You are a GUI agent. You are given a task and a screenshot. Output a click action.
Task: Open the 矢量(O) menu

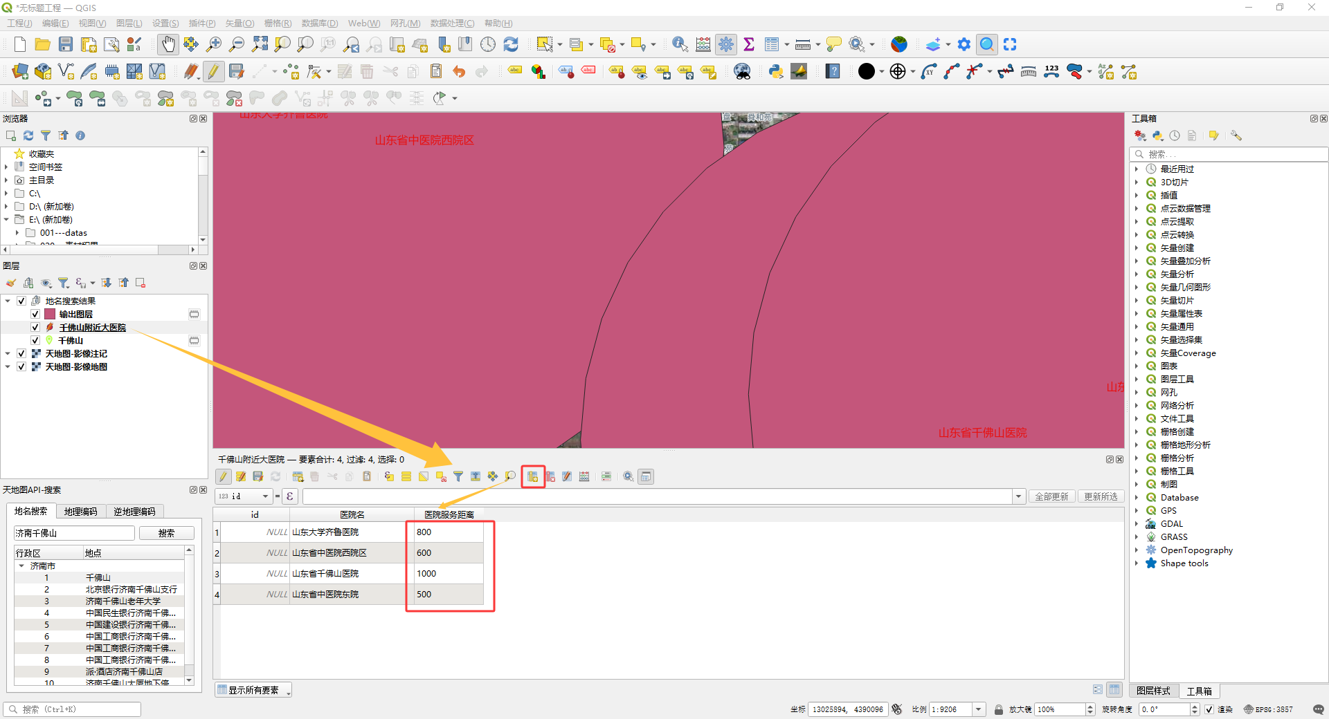click(239, 24)
